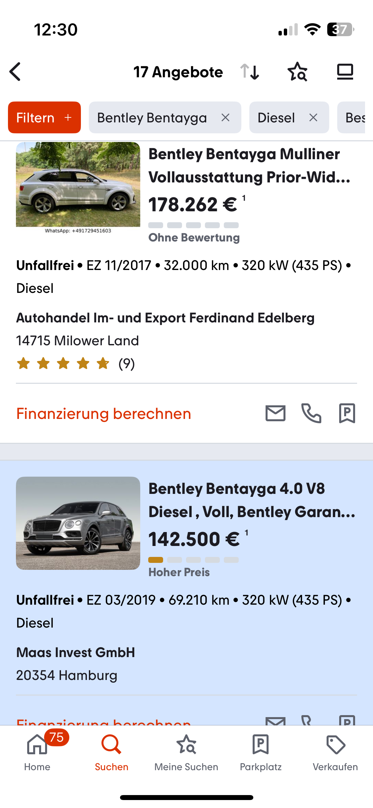Viewport: 373px width, 808px height.
Task: Open the white Bentayga Mulliner photo
Action: (x=78, y=185)
